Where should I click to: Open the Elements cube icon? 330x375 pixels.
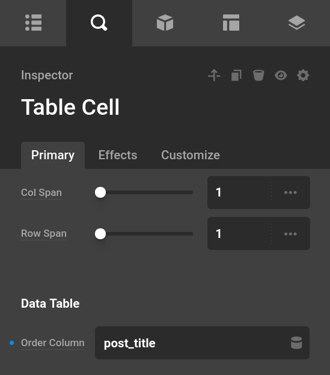tap(165, 23)
